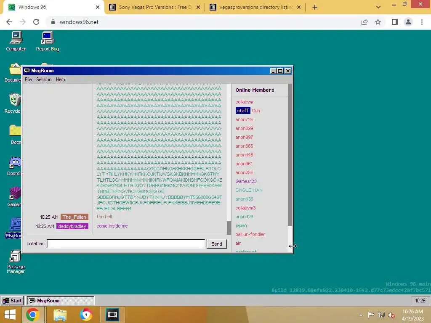Open the Computer desktop icon
The width and height of the screenshot is (431, 323).
(16, 41)
